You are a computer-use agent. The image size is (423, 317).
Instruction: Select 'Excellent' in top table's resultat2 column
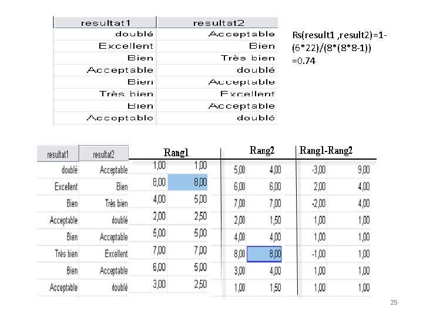pyautogui.click(x=247, y=94)
